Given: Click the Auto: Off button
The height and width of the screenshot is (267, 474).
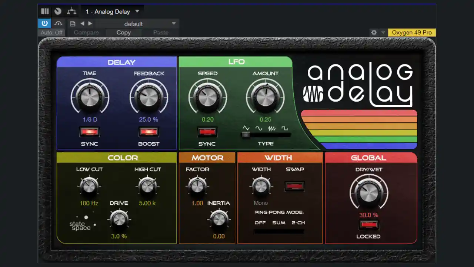Looking at the screenshot, I should pyautogui.click(x=51, y=33).
